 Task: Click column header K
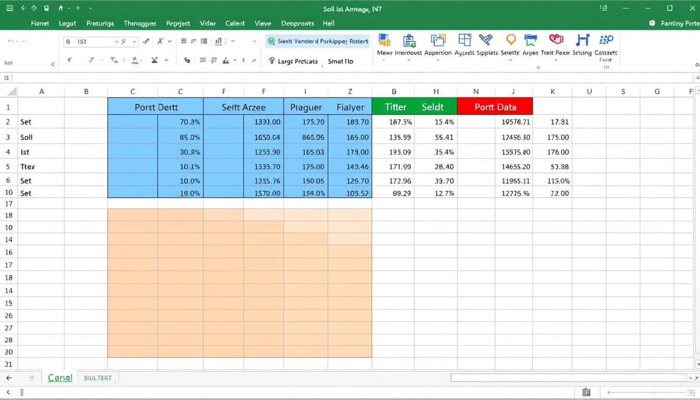pos(553,91)
